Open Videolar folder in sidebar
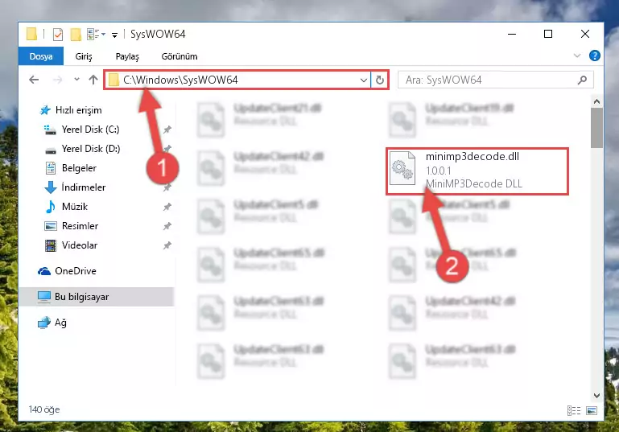 coord(71,245)
